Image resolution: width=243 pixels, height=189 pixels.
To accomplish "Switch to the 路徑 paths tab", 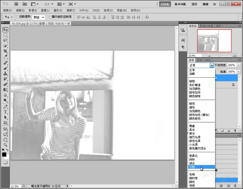I will [208, 60].
